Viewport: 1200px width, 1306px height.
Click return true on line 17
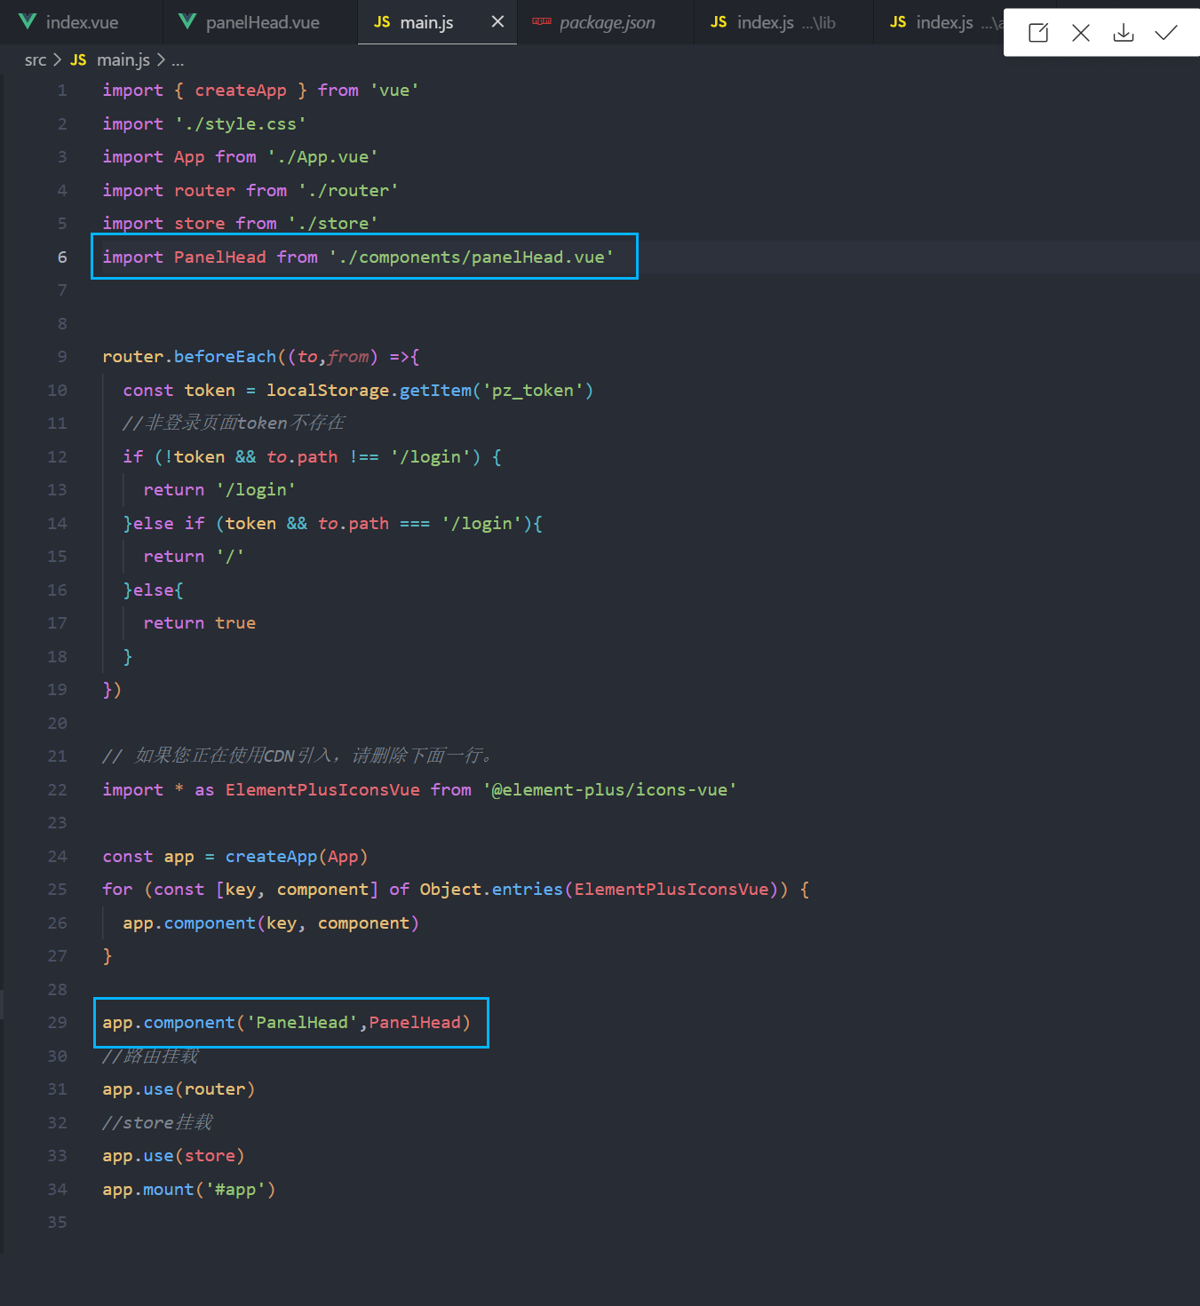(200, 622)
